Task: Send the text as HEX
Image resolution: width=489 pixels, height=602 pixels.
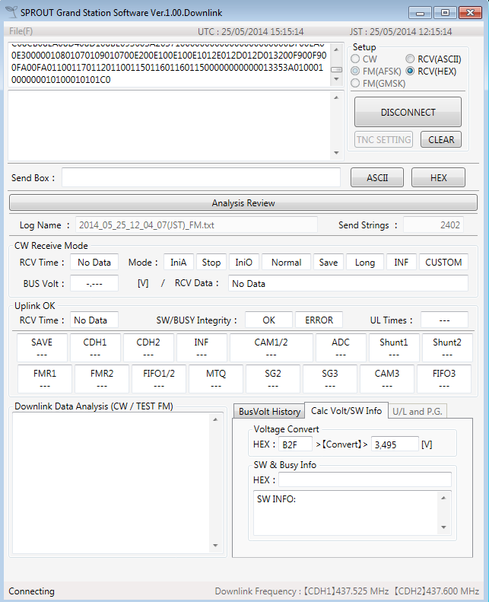Action: tap(438, 177)
